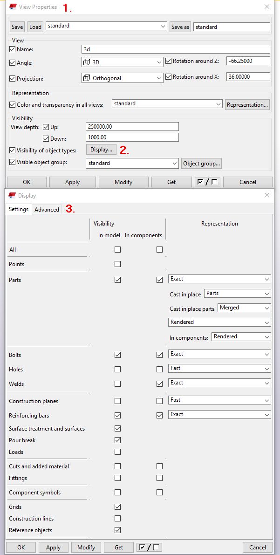Expand the Projection Orthogonal dropdown

(x=122, y=78)
